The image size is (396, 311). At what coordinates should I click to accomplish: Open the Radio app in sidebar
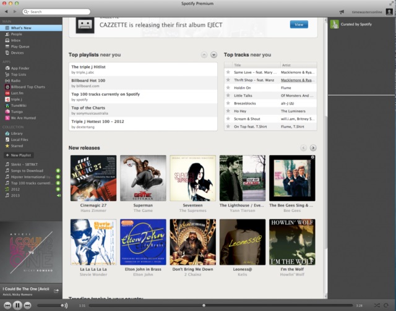pos(15,80)
